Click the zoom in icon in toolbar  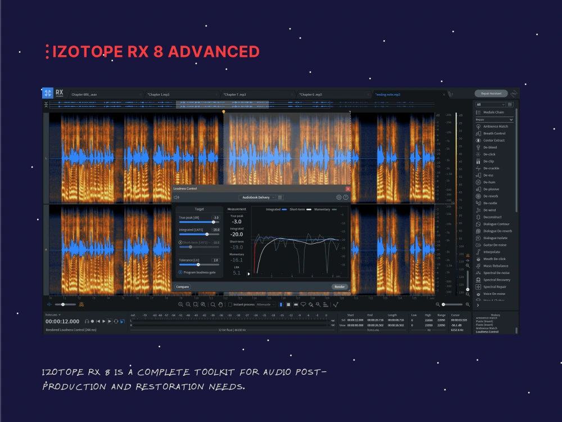tap(180, 304)
